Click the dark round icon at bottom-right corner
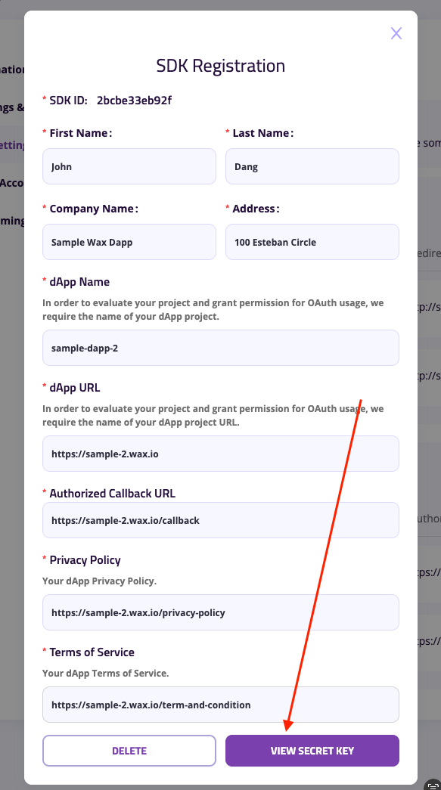Viewport: 441px width, 790px height. point(433,784)
